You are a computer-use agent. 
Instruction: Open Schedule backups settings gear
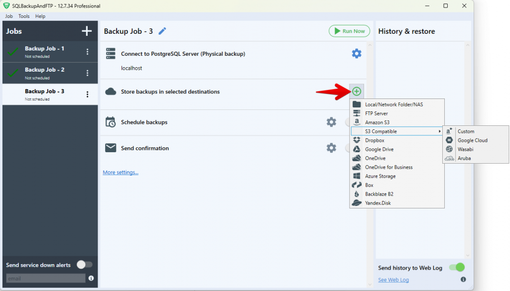331,122
